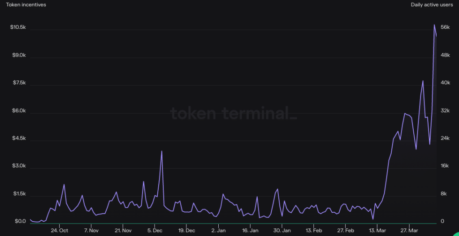Viewport: 459px width, 236px height.
Task: Select the 24. Oct date label
Action: click(x=59, y=231)
